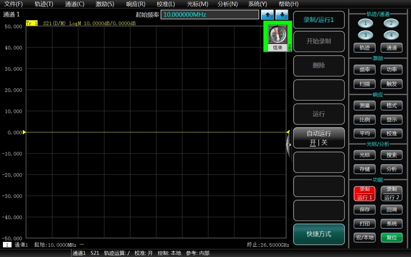Viewport: 411px width, 257px height.
Task: Click the down arrow frequency stepper
Action: (282, 15)
